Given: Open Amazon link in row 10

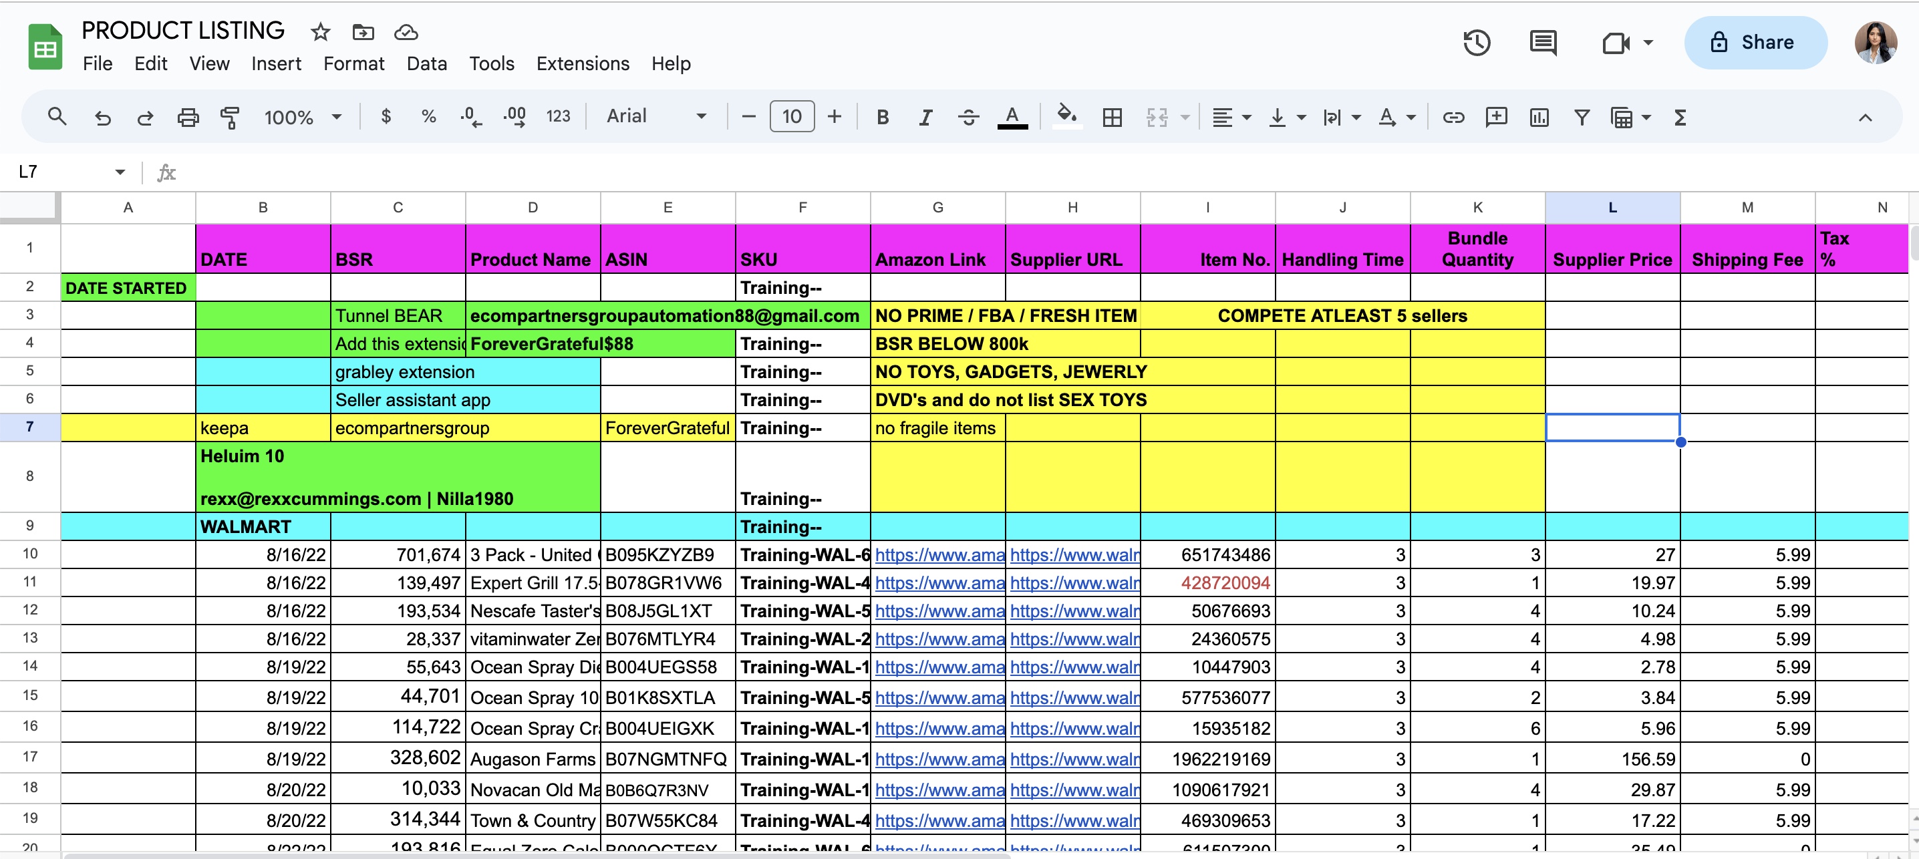Looking at the screenshot, I should [939, 555].
